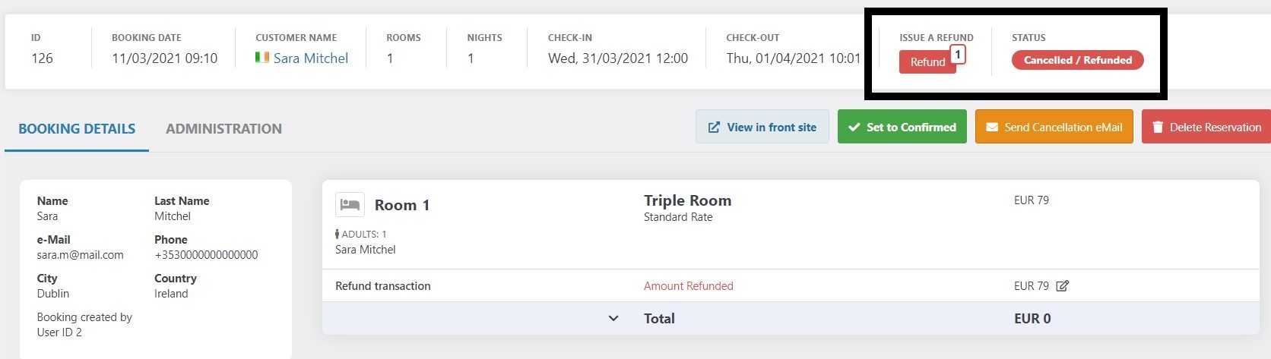1271x359 pixels.
Task: Click the Delete Reservation button
Action: click(x=1206, y=127)
